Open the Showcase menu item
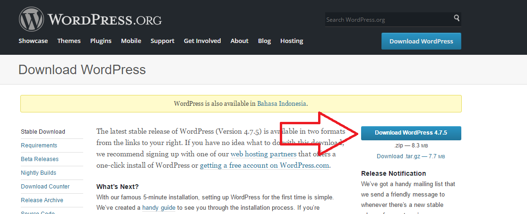The width and height of the screenshot is (527, 214). tap(33, 41)
